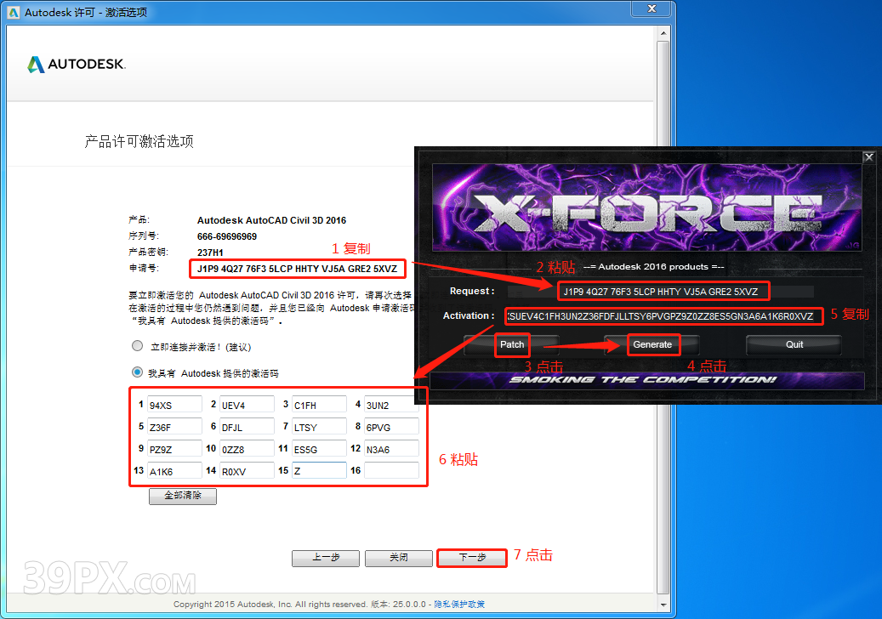Screen dimensions: 882x619
Task: Click activation code field 10 containing 0ZZ8
Action: tap(247, 448)
